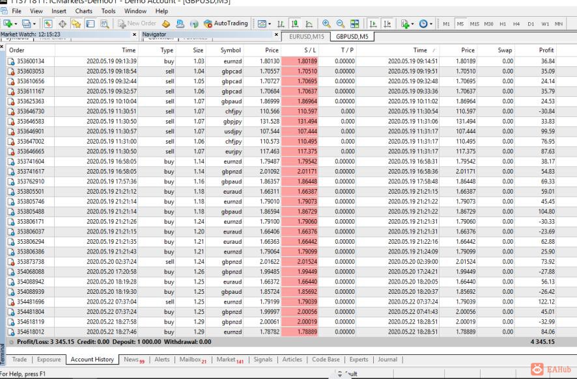Toggle the AutoTrading button

[225, 23]
